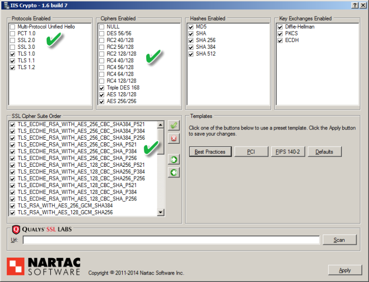Click the Scan button
The height and width of the screenshot is (282, 369).
[x=339, y=240]
